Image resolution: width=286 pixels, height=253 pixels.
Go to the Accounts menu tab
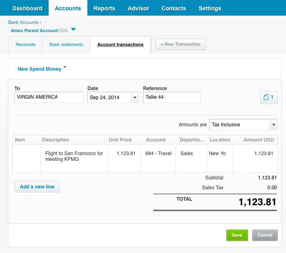[68, 8]
